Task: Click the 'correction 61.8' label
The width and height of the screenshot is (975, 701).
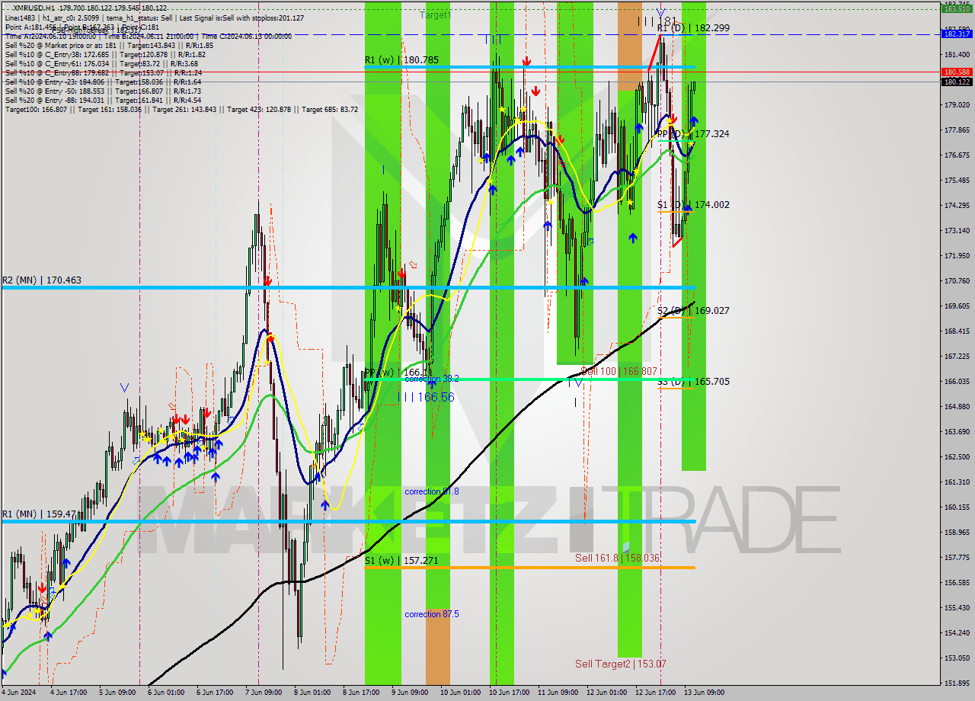Action: click(431, 491)
